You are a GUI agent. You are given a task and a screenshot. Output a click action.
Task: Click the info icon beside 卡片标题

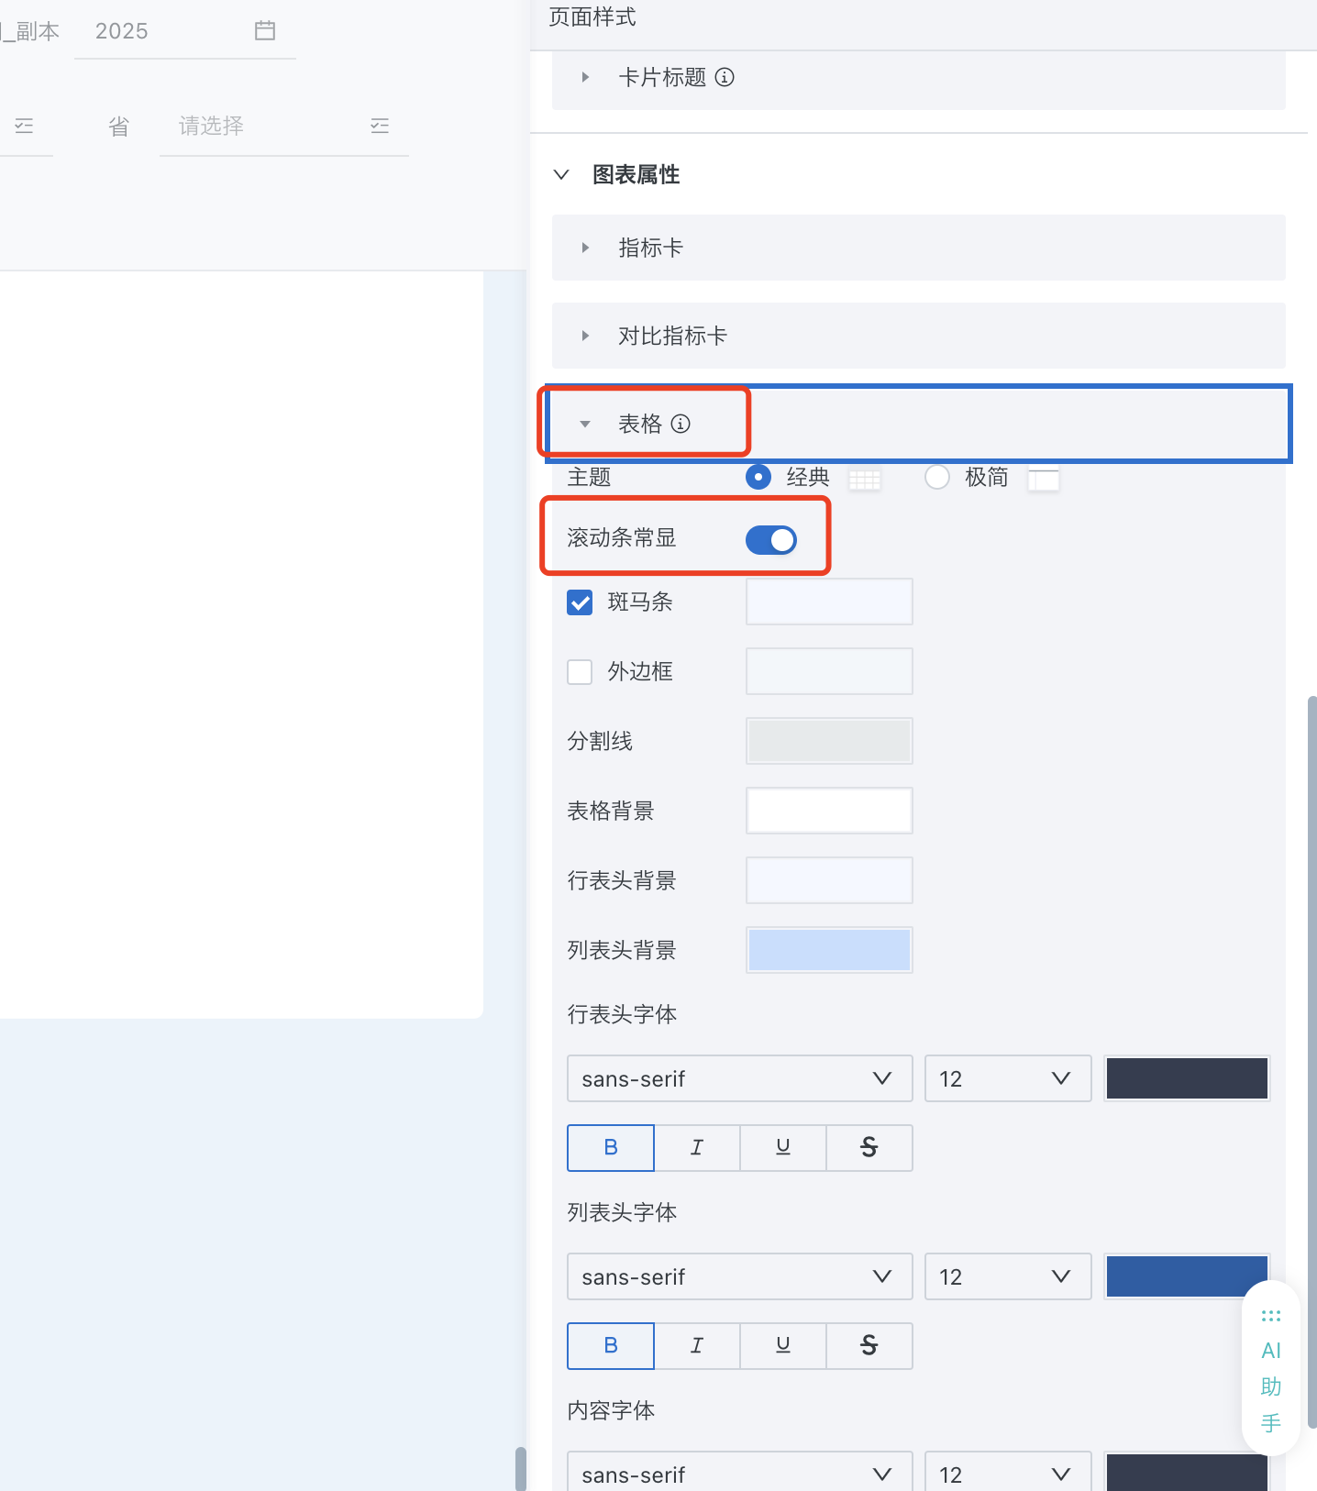click(725, 77)
